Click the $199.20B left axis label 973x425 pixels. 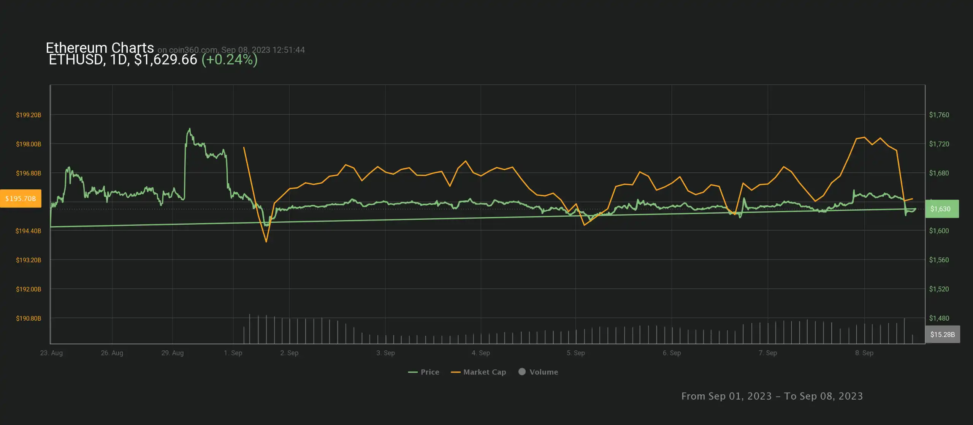click(x=29, y=115)
